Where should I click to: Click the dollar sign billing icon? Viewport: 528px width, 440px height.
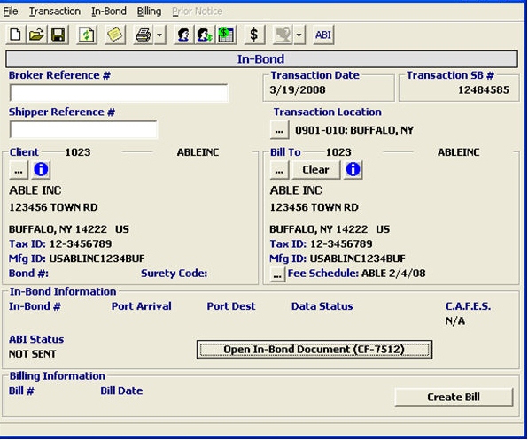coord(254,35)
